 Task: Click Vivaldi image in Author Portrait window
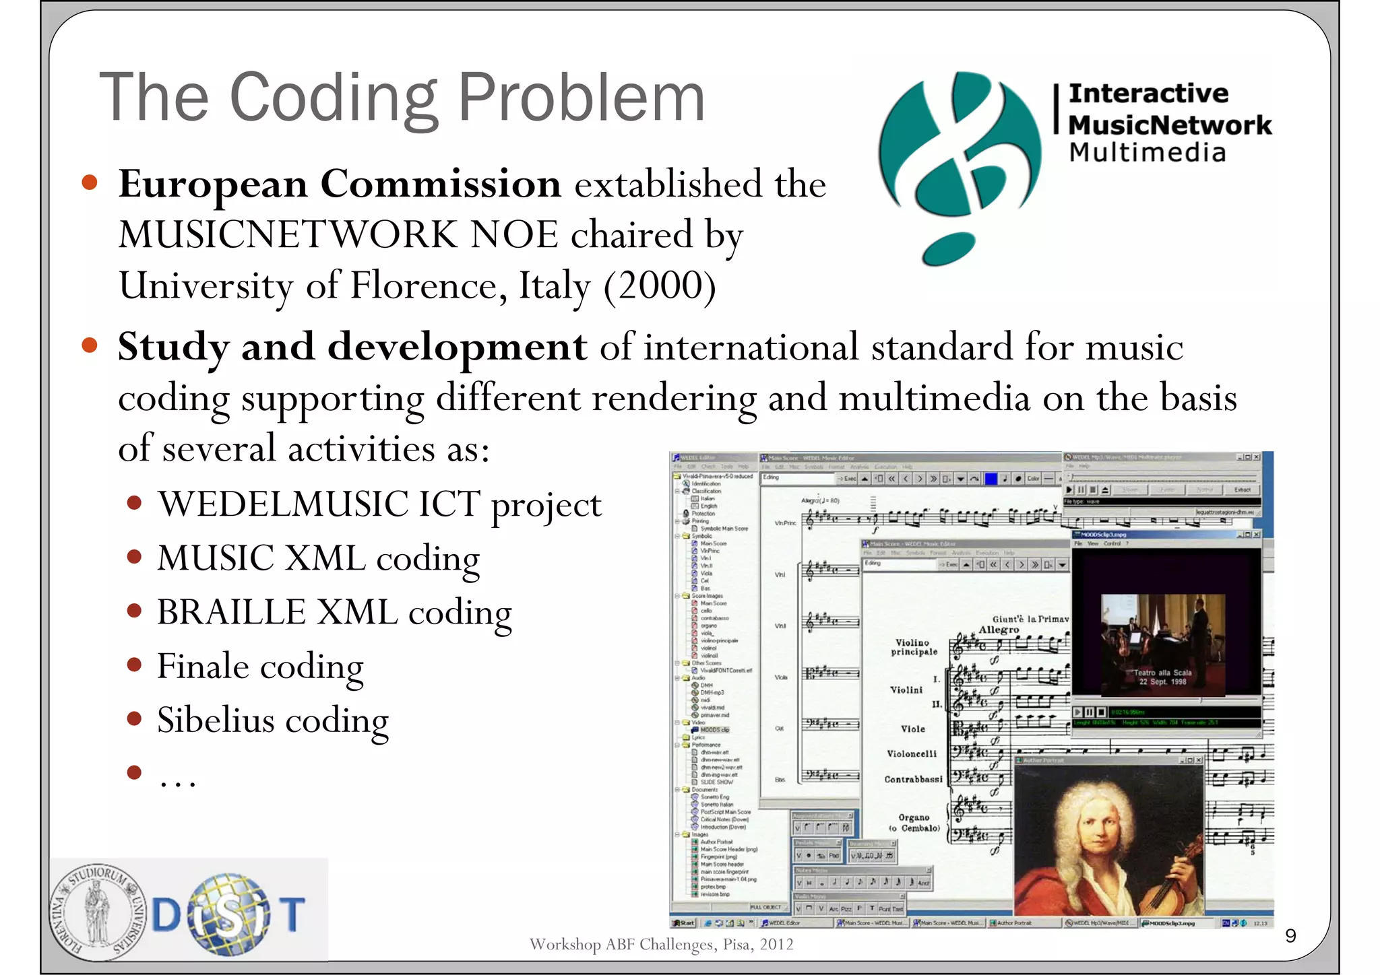coord(1109,840)
